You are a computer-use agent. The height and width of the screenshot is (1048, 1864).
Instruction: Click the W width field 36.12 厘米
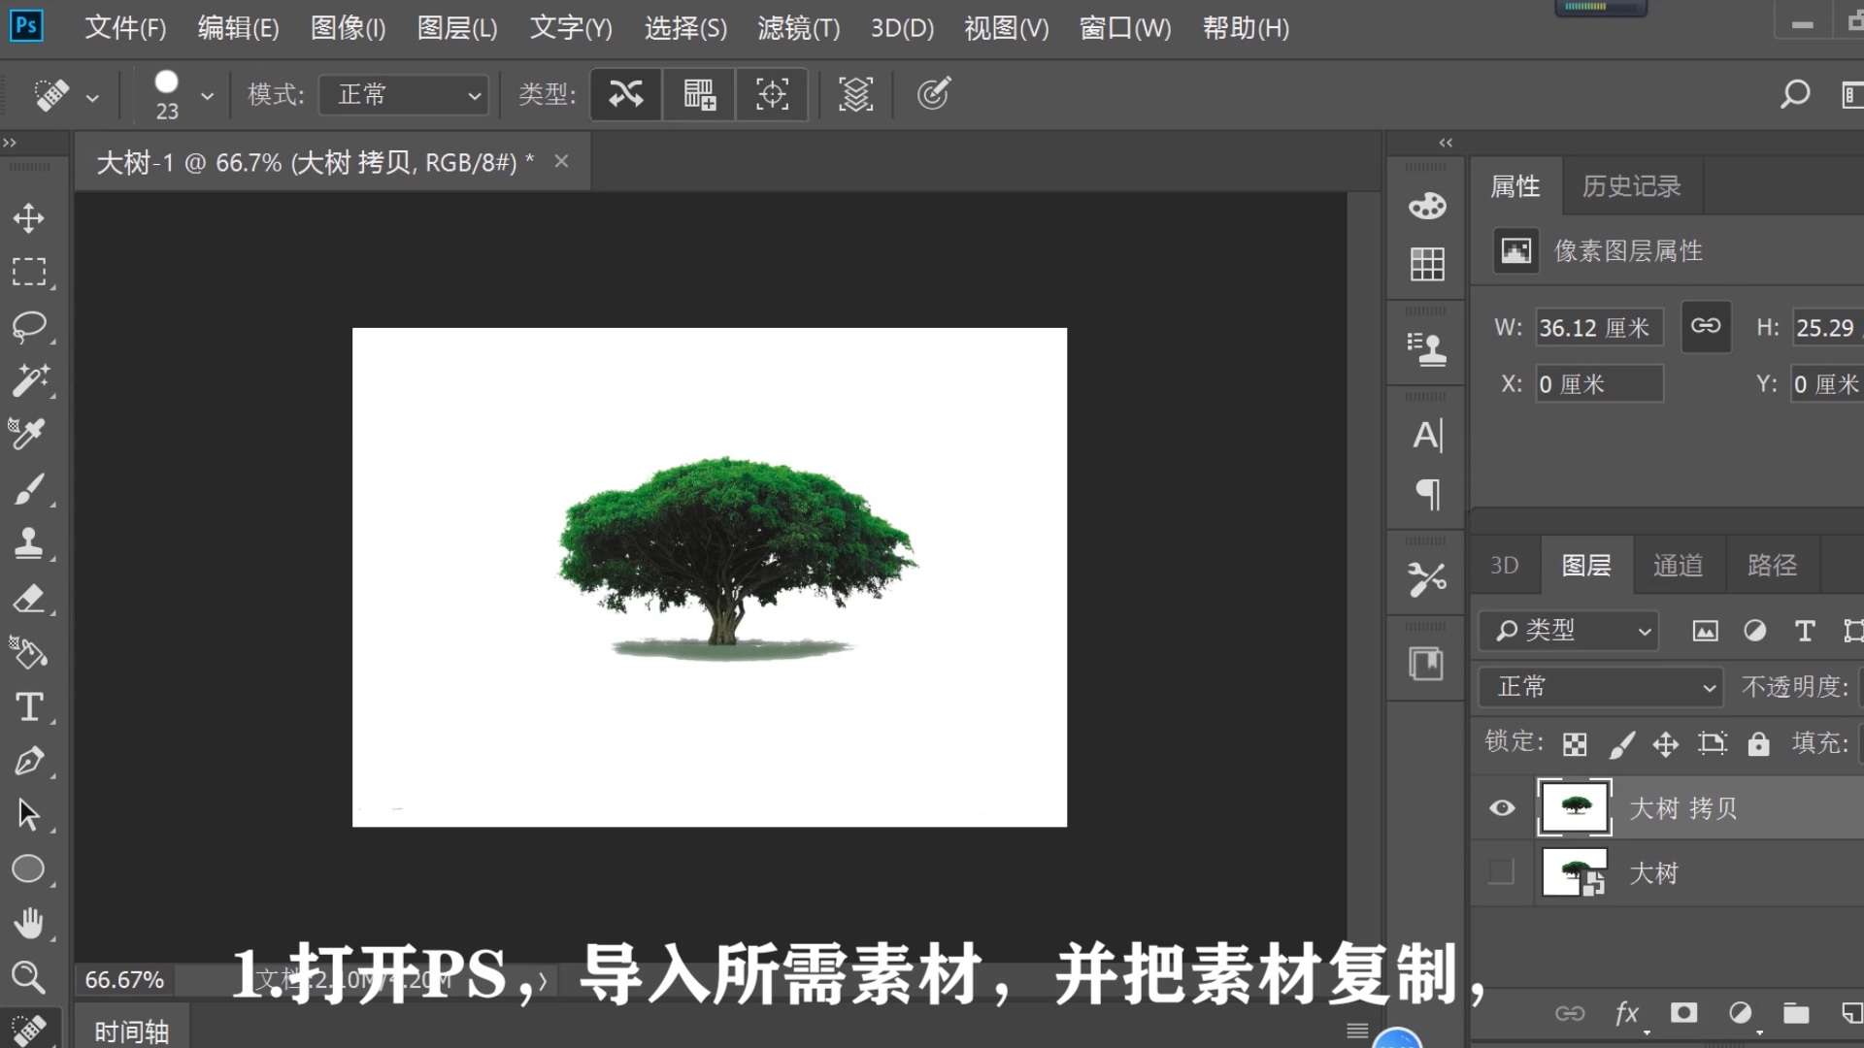(1599, 328)
